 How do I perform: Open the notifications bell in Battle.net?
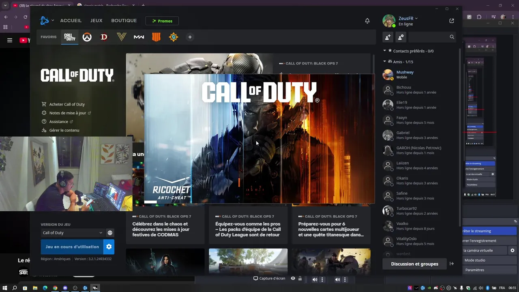[367, 21]
